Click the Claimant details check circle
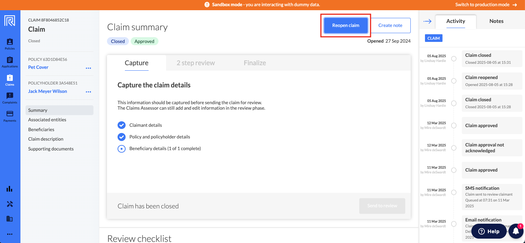 (x=122, y=125)
